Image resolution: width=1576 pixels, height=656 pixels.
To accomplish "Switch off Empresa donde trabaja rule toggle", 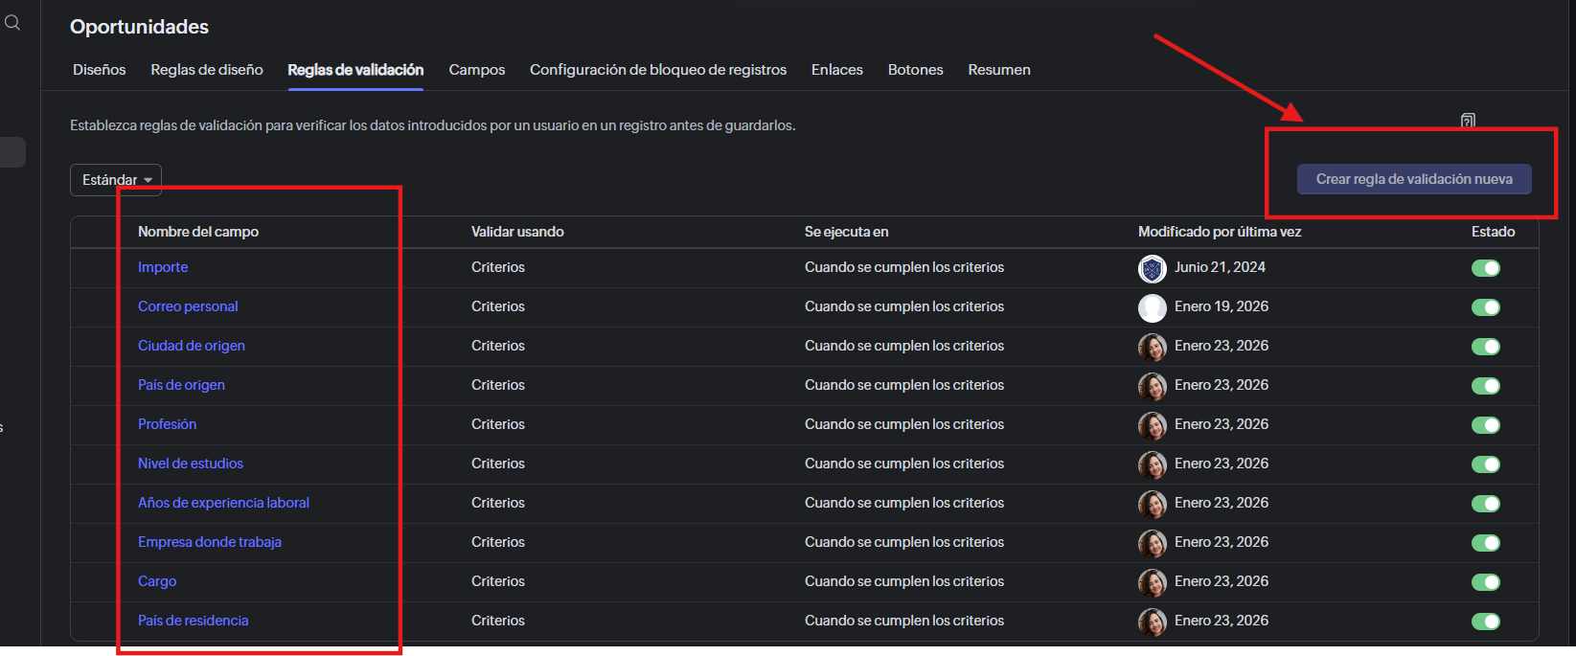I will pyautogui.click(x=1485, y=543).
